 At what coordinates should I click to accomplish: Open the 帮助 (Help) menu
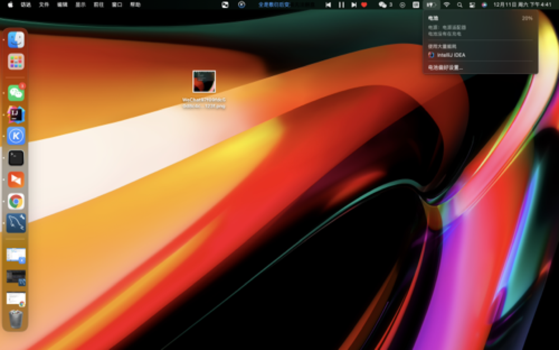135,4
